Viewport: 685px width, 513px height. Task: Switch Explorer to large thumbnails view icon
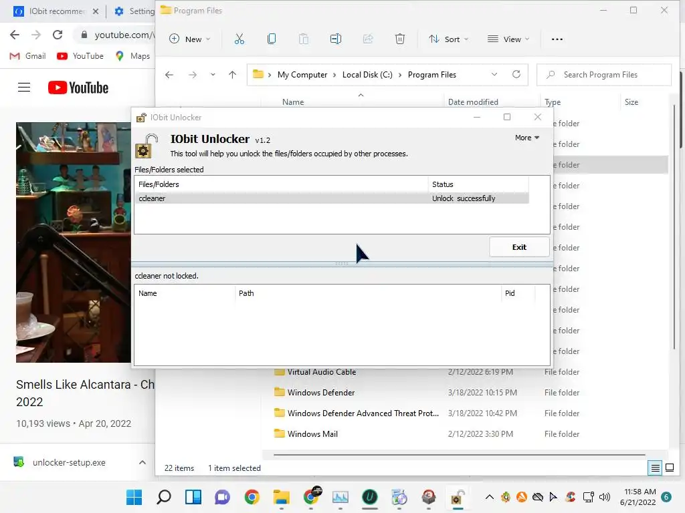point(669,468)
